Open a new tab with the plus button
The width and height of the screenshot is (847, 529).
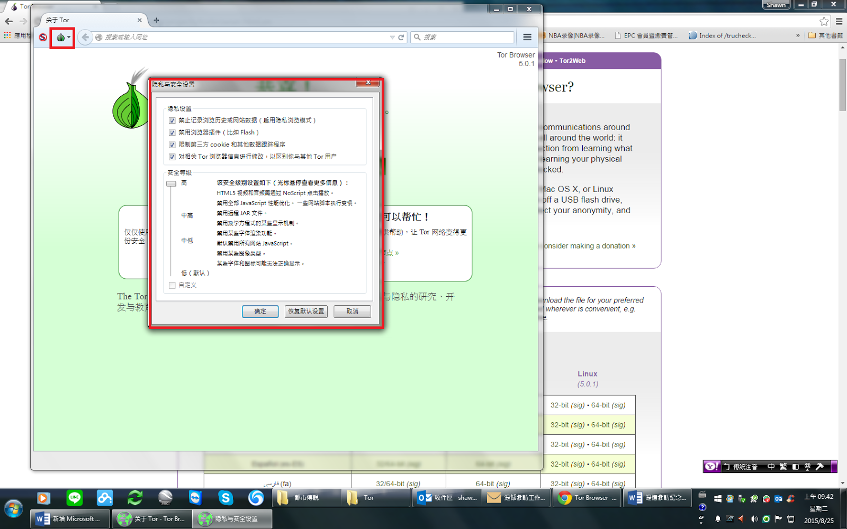tap(156, 20)
